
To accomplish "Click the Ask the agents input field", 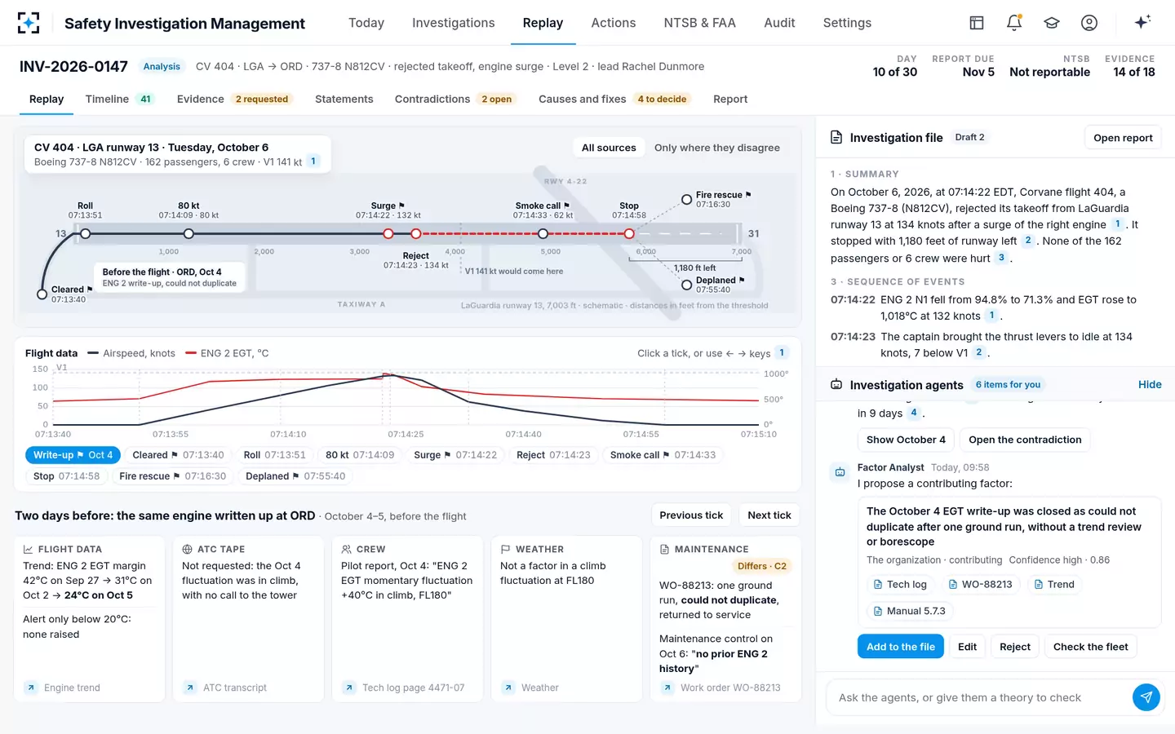I will click(x=979, y=697).
